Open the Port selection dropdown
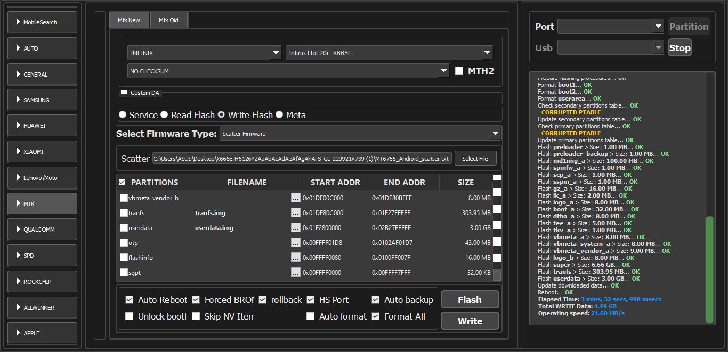This screenshot has height=352, width=728. 610,26
